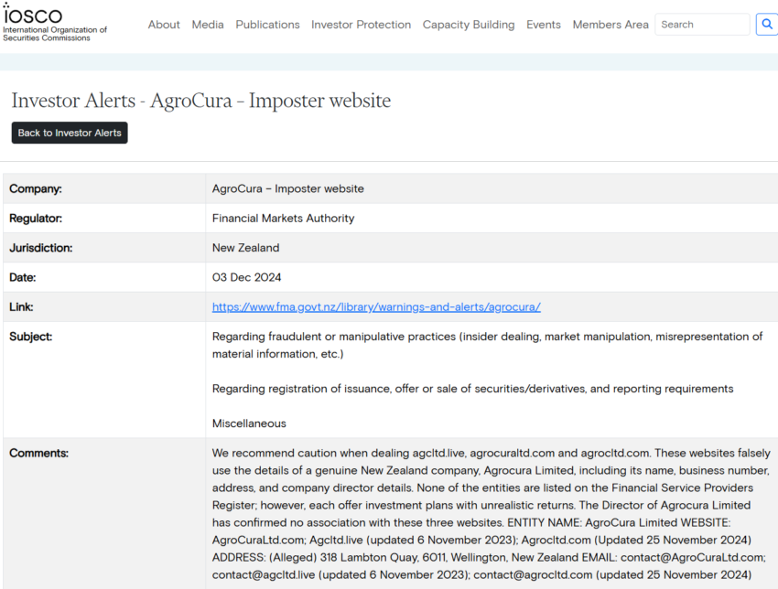Select the 'New Zealand' jurisdiction value
The height and width of the screenshot is (589, 778).
pyautogui.click(x=245, y=248)
